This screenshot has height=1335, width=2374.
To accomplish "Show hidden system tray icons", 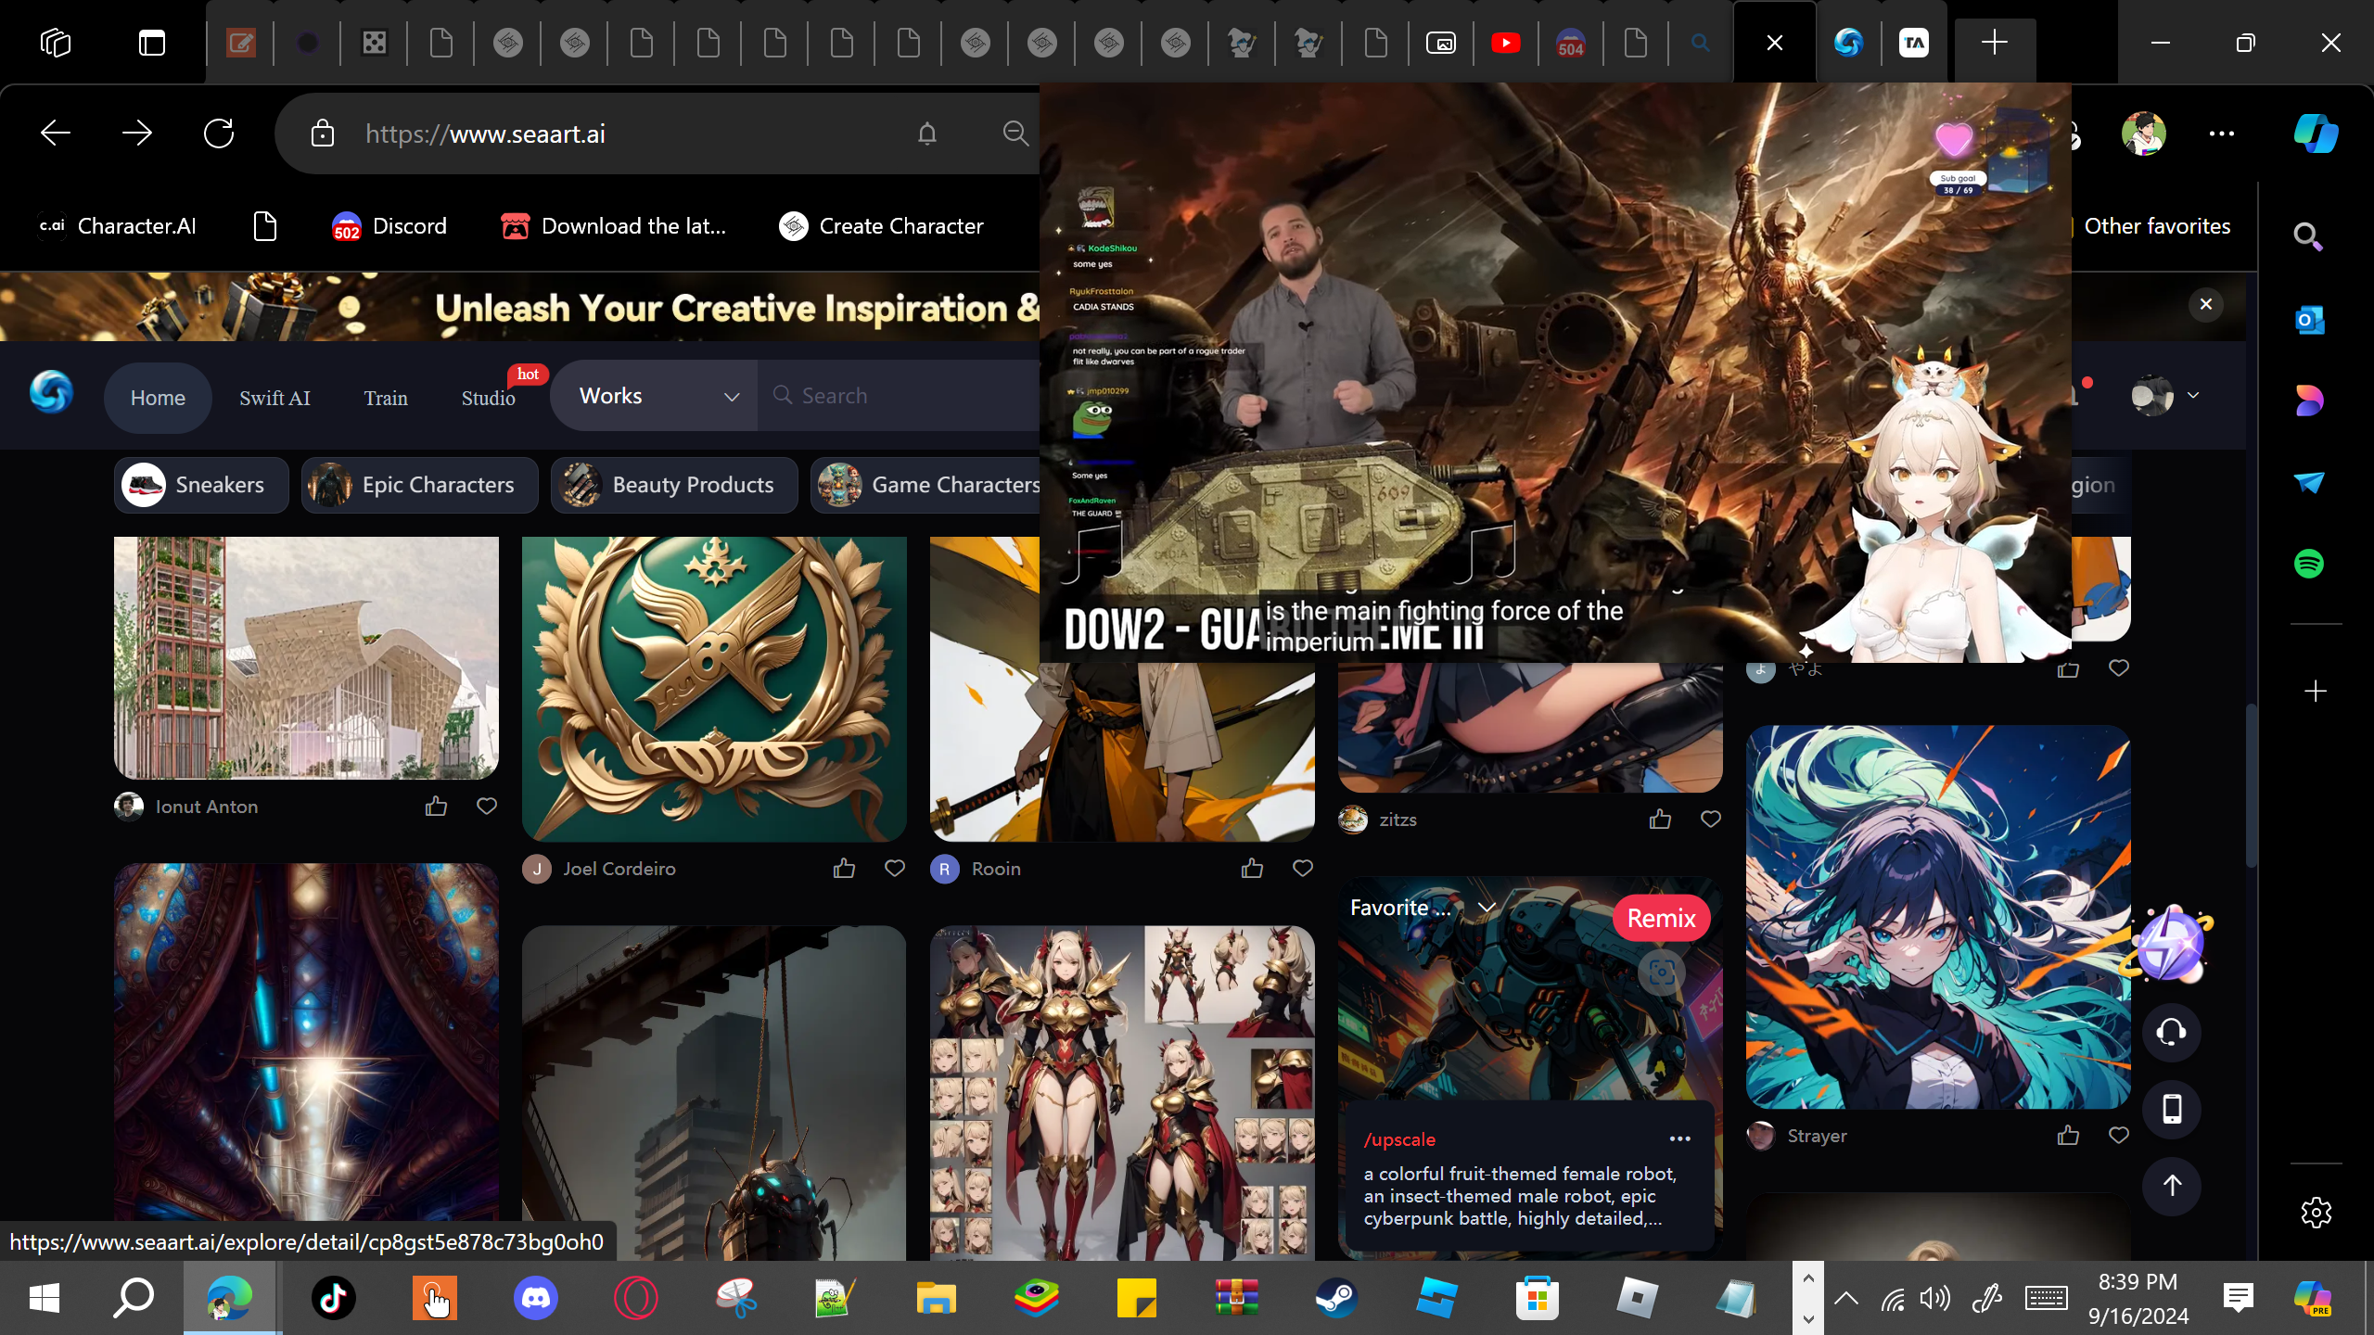I will pos(1846,1298).
